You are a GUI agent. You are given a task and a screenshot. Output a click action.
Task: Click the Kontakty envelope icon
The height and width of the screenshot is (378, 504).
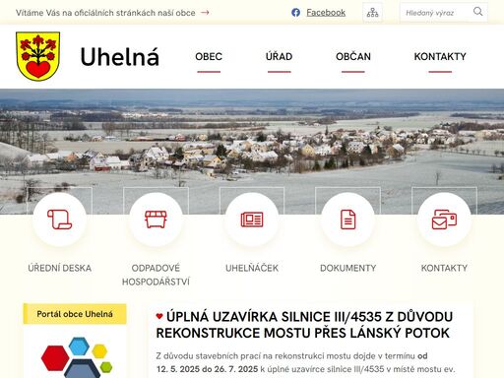click(444, 220)
